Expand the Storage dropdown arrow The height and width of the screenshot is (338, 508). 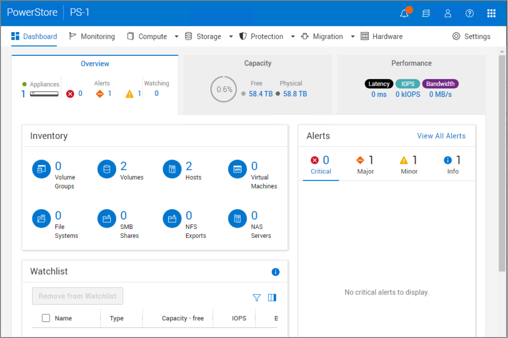point(231,37)
